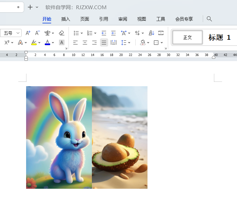Insert bullet list
Viewport: 237px width, 203px height.
point(76,33)
